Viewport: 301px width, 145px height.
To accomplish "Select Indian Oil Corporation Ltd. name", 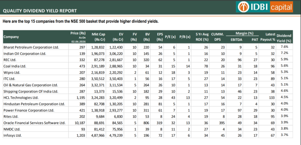I will pyautogui.click(x=25, y=53).
